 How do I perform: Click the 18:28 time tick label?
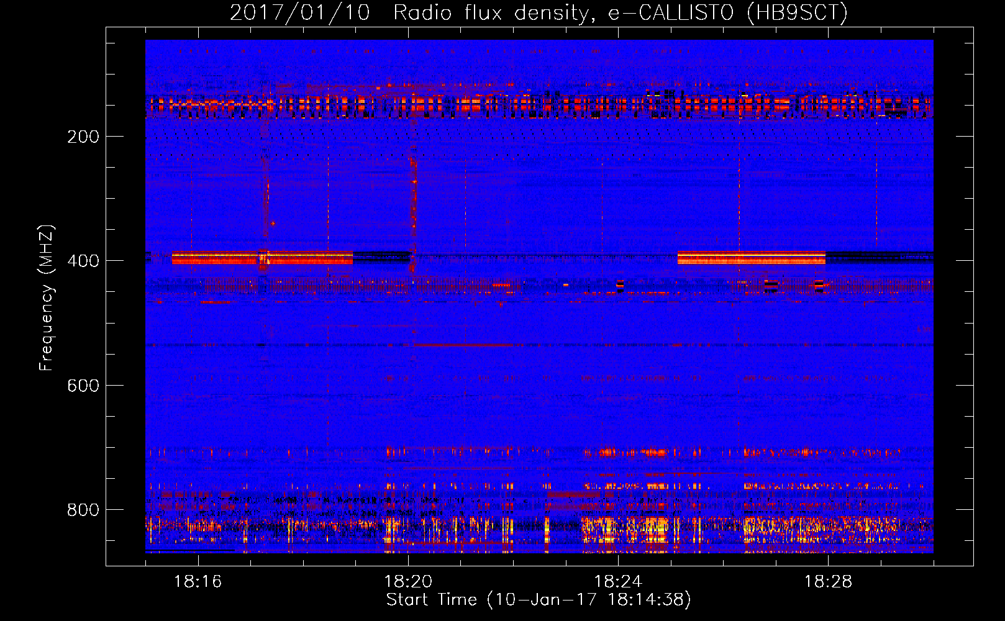828,582
